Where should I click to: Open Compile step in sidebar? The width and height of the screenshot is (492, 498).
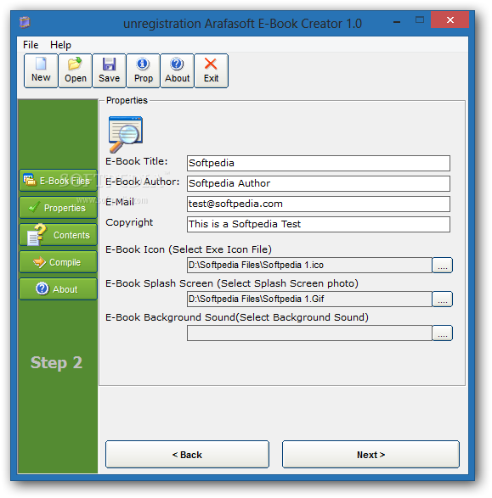click(x=58, y=262)
